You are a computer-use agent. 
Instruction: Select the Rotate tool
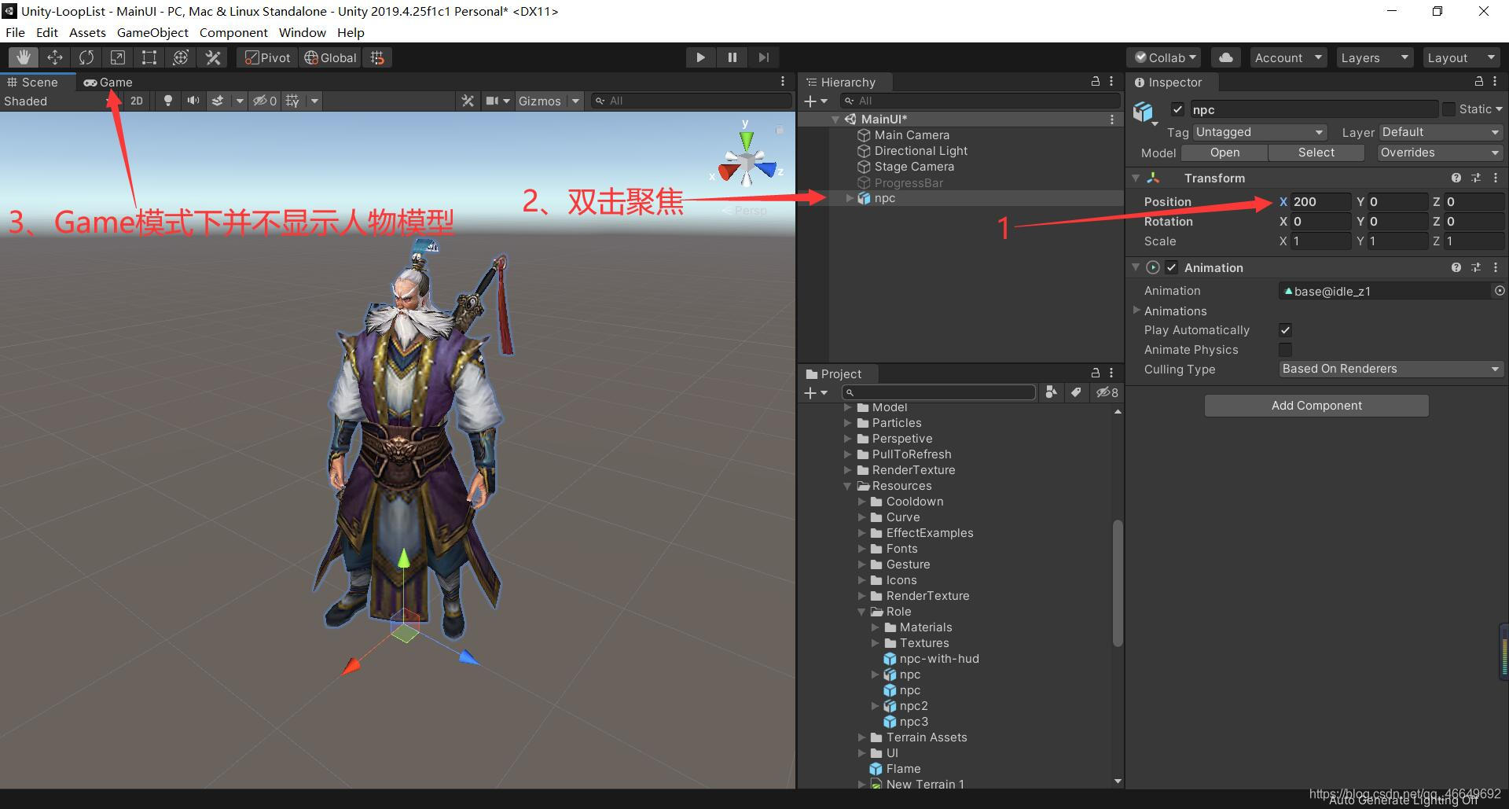(x=86, y=57)
